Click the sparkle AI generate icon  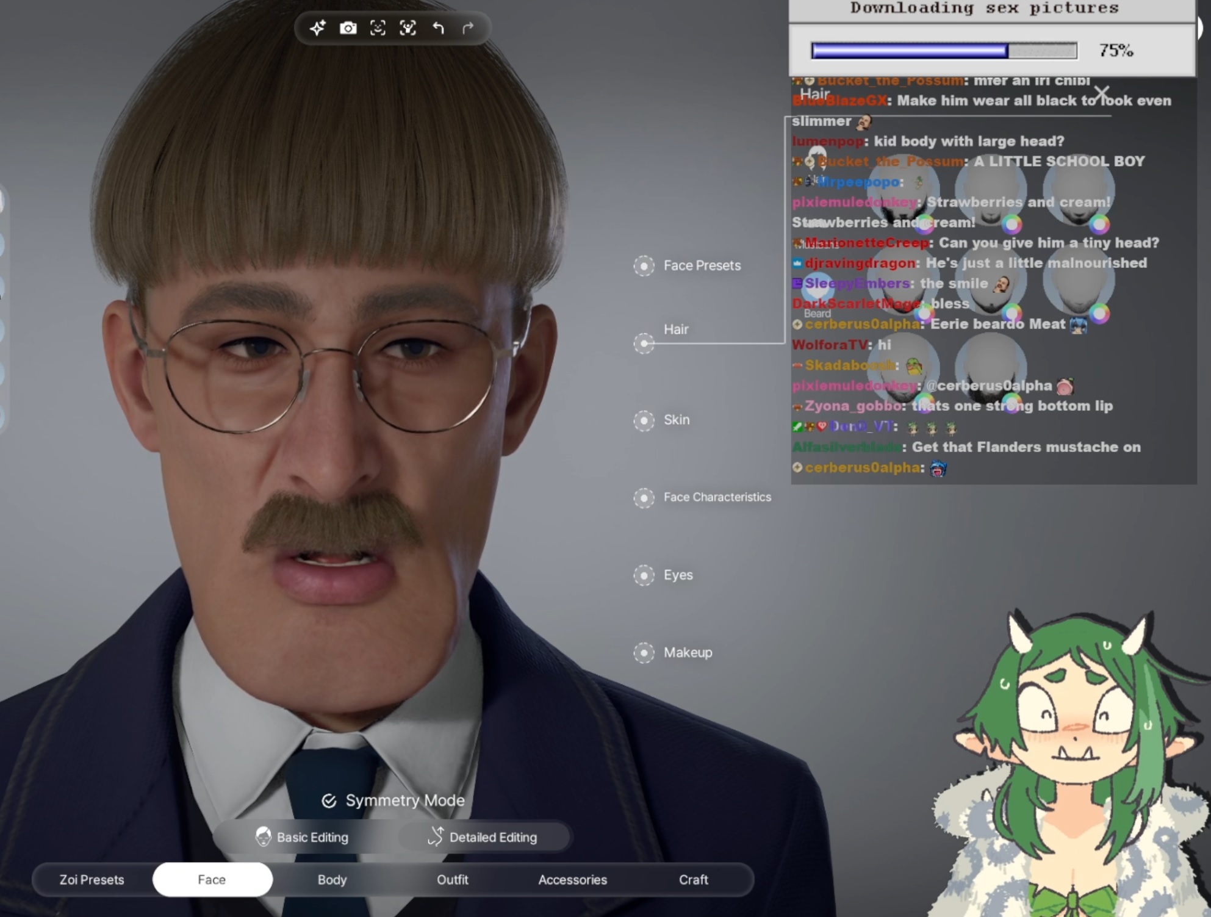point(317,28)
